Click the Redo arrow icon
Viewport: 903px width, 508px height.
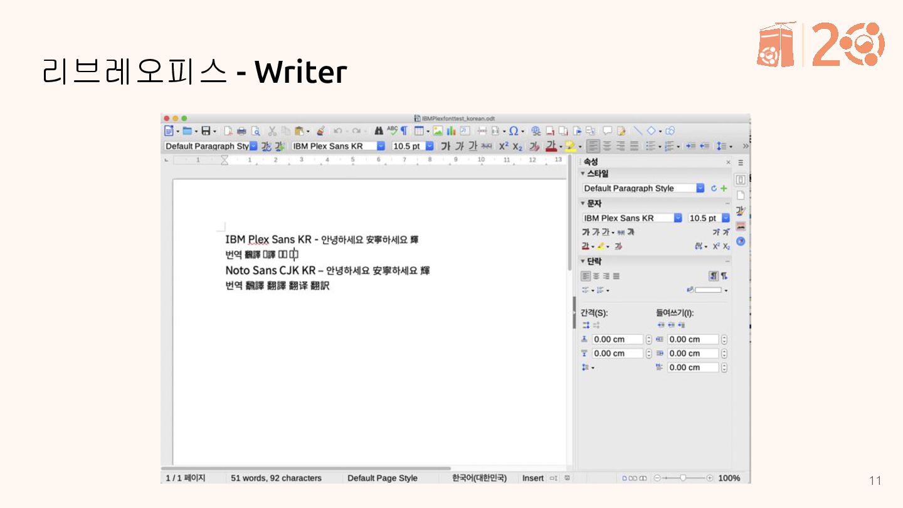(x=356, y=131)
